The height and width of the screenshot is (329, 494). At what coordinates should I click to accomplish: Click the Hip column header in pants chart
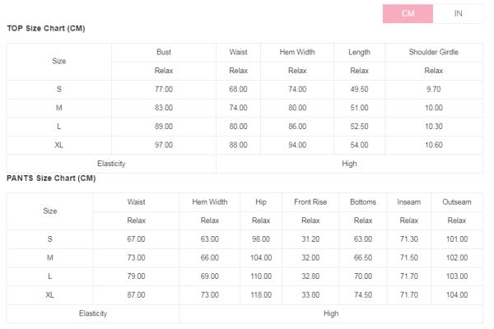coord(261,202)
